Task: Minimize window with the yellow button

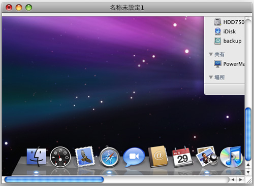Action: (19, 8)
